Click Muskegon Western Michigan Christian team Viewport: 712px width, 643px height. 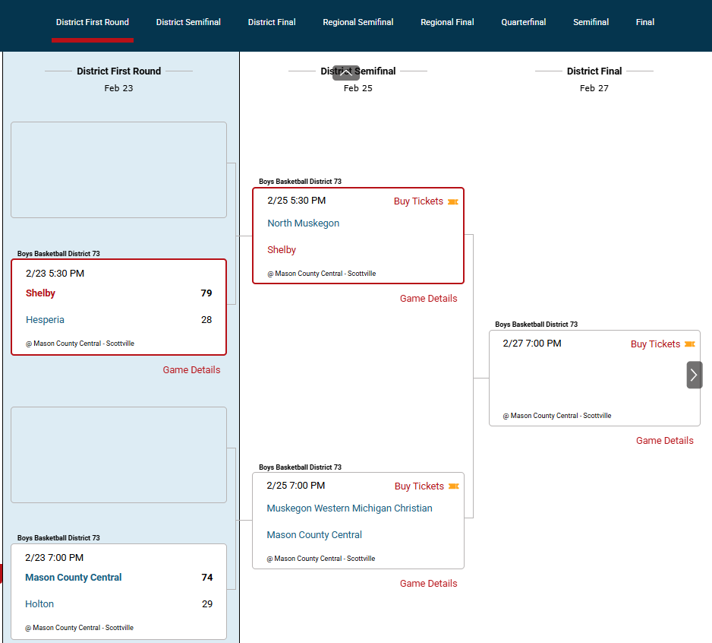[349, 508]
